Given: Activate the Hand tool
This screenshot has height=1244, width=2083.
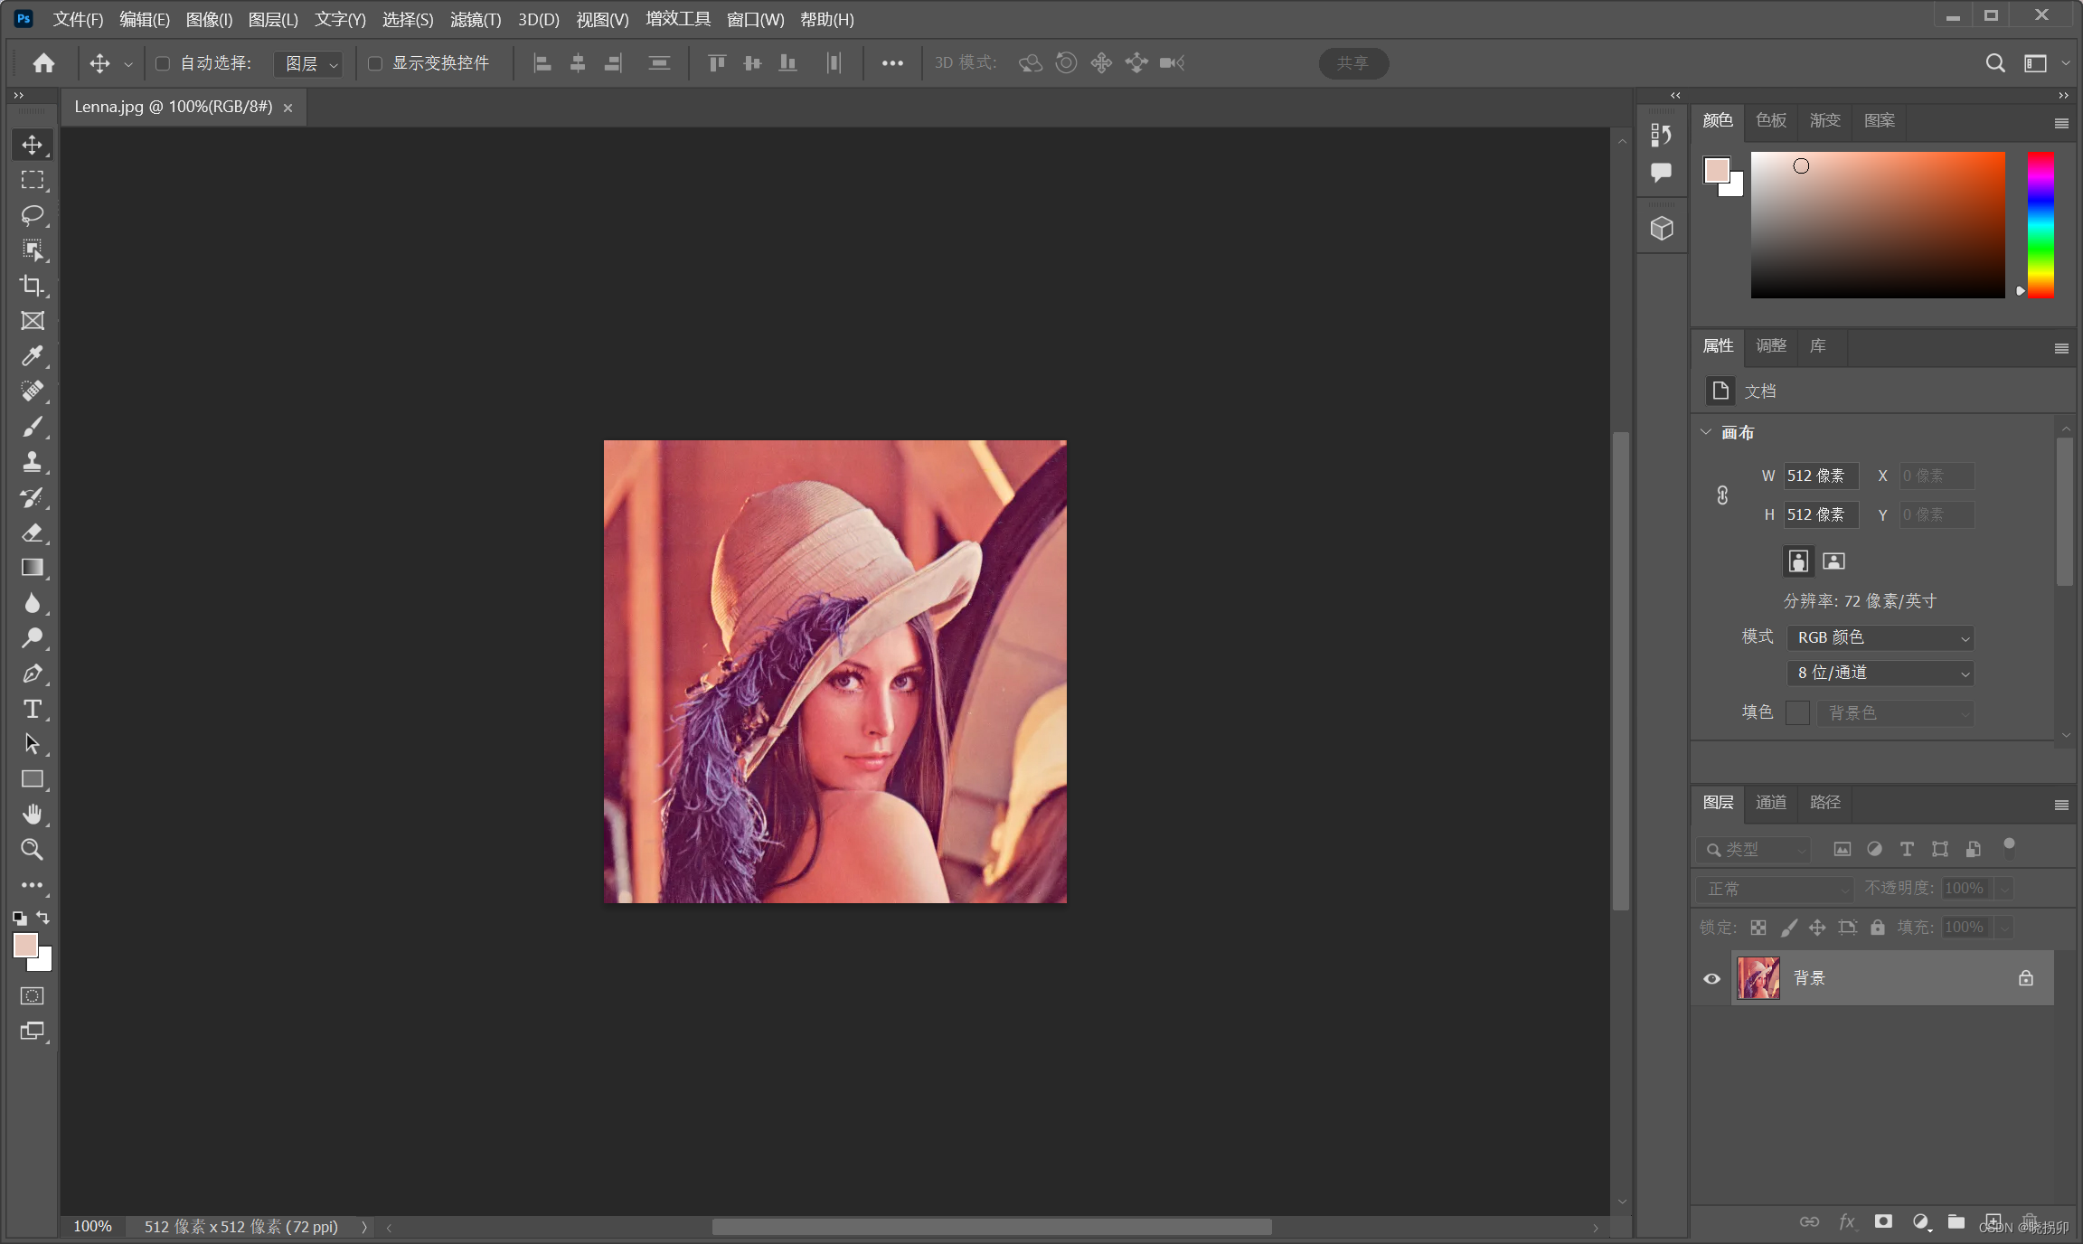Looking at the screenshot, I should coord(32,815).
